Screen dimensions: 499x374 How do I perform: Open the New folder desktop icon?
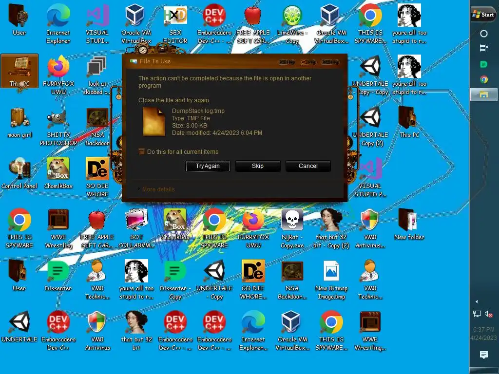pos(409,224)
